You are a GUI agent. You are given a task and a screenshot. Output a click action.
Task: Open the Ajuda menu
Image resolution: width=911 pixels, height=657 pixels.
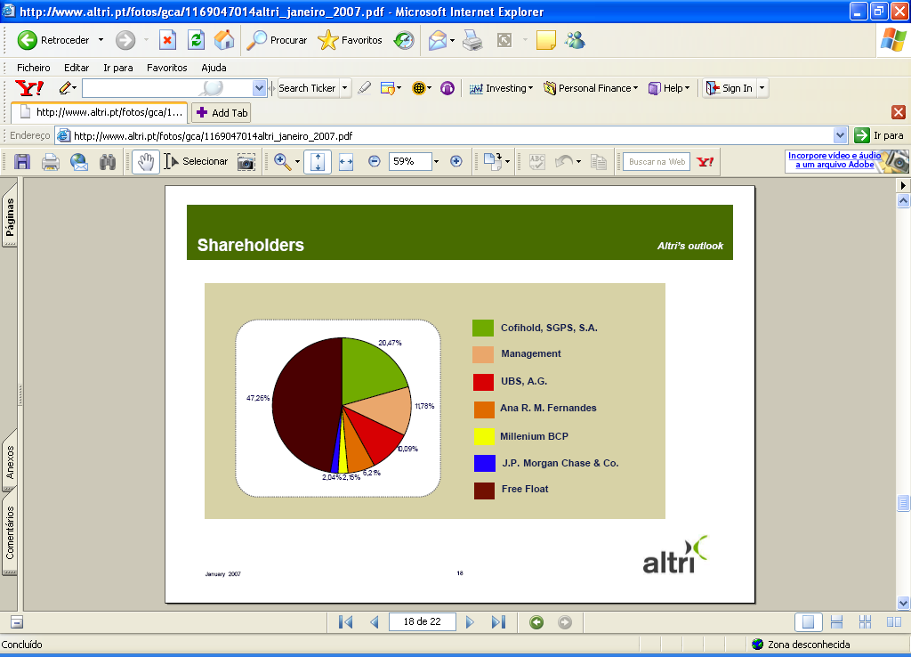point(214,68)
